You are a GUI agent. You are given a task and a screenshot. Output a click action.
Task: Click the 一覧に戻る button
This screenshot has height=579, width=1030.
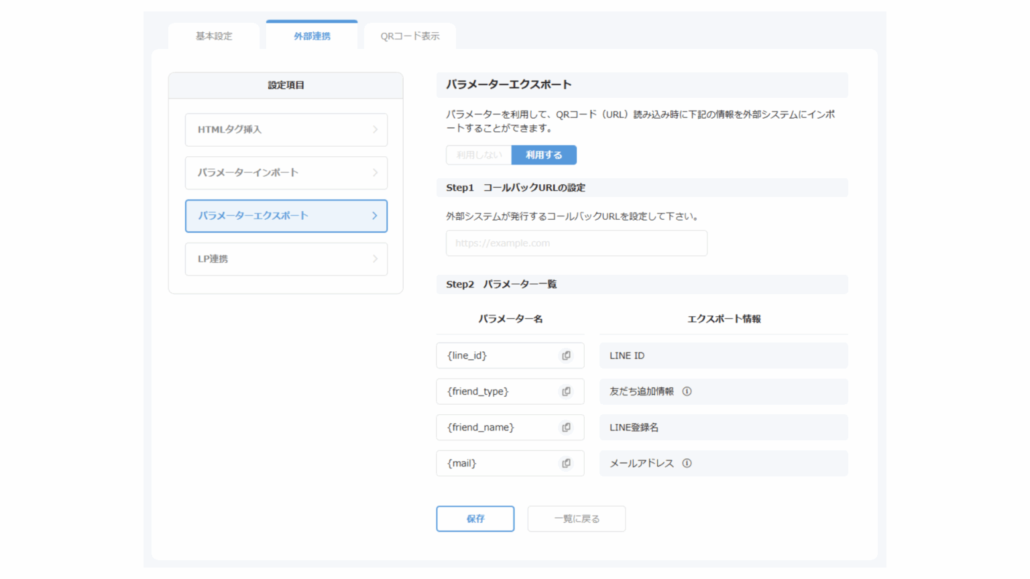click(x=576, y=519)
